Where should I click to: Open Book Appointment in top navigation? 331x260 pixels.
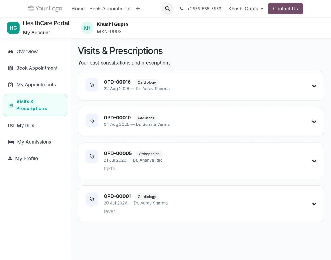(110, 9)
